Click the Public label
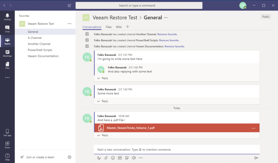 click(266, 17)
